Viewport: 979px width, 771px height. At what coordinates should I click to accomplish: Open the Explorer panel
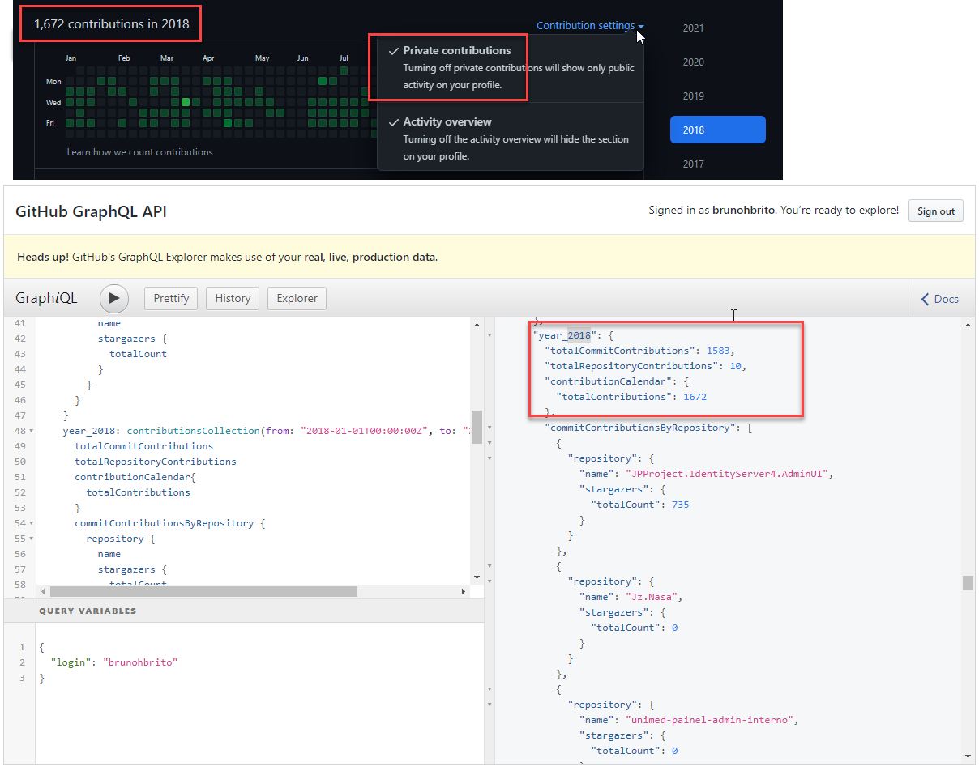[297, 298]
